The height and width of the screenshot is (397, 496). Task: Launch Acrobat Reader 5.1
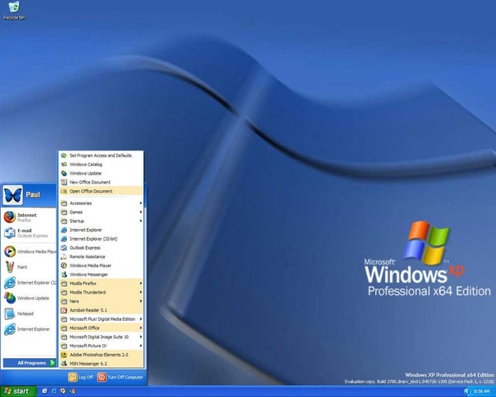(101, 310)
